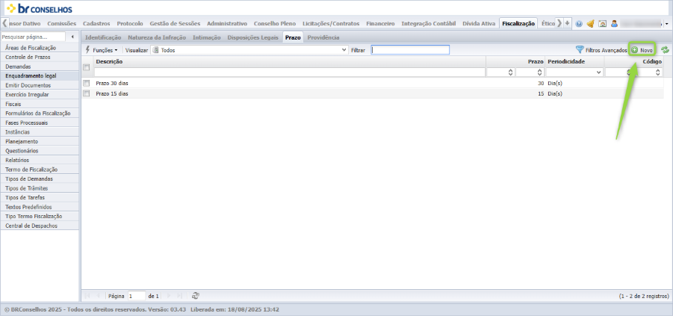Image resolution: width=673 pixels, height=316 pixels.
Task: Switch to the Identificação tab
Action: [x=103, y=37]
